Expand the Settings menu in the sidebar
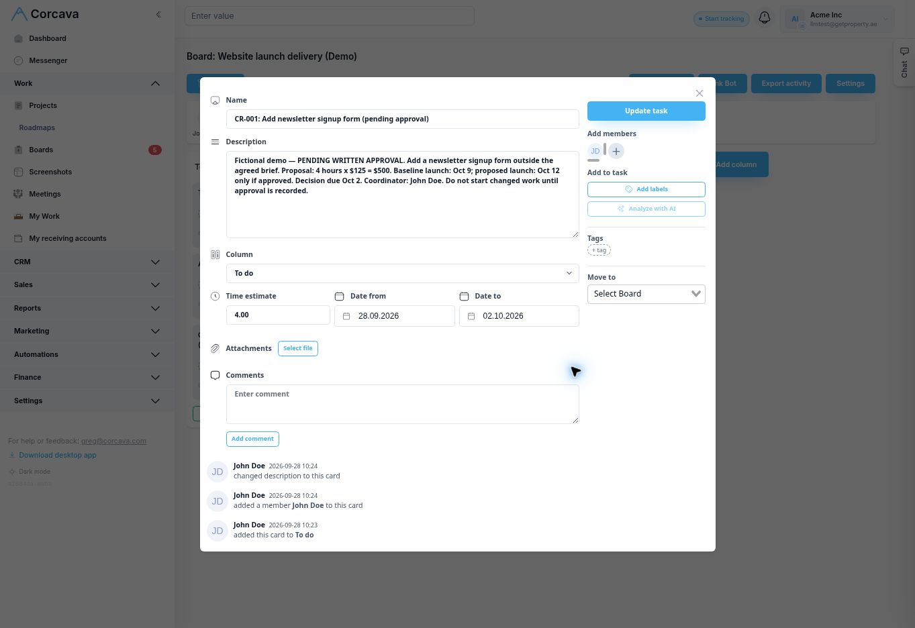 (x=87, y=401)
